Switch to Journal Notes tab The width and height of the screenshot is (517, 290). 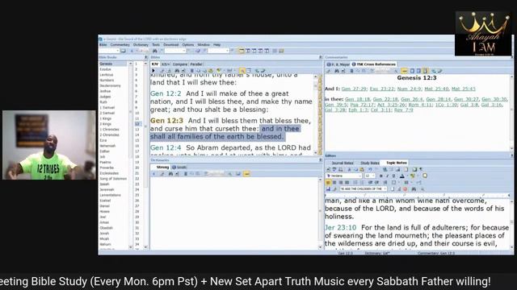click(x=343, y=163)
